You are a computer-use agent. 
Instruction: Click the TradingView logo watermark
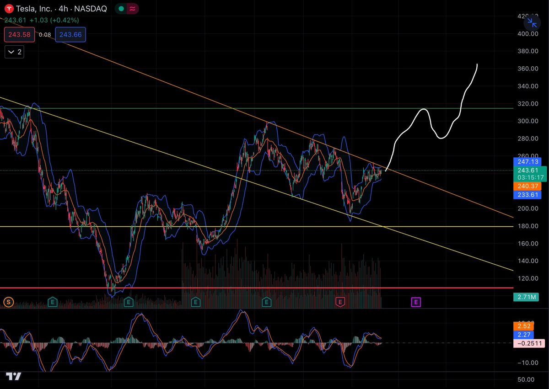[x=14, y=377]
